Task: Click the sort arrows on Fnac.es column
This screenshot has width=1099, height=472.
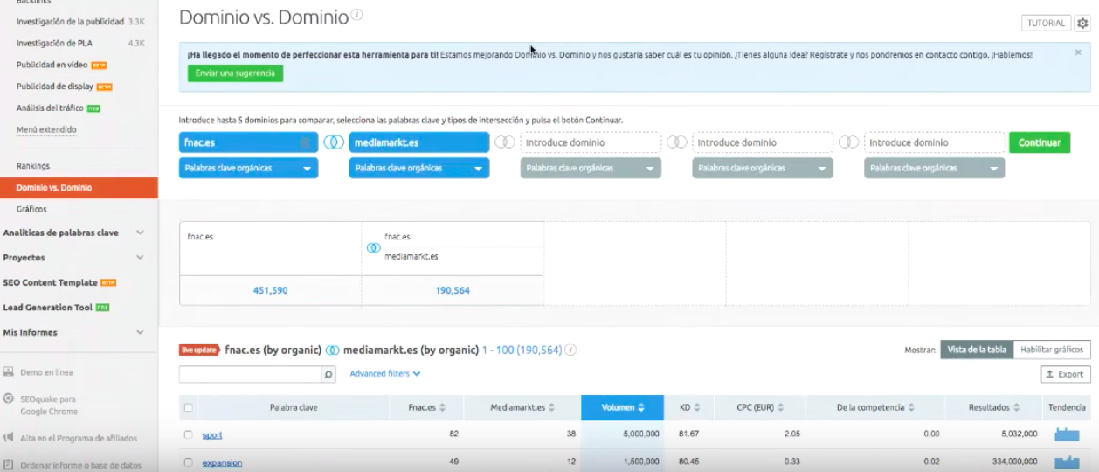Action: pos(442,408)
